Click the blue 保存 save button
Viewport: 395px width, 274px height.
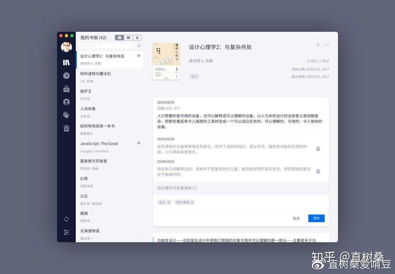[316, 218]
